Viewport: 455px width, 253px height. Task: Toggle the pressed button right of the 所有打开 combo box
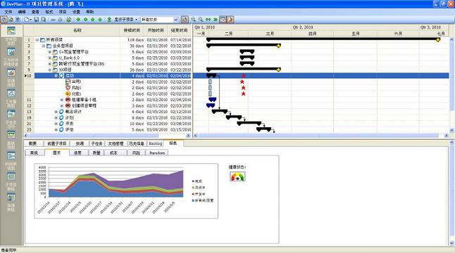(x=185, y=20)
